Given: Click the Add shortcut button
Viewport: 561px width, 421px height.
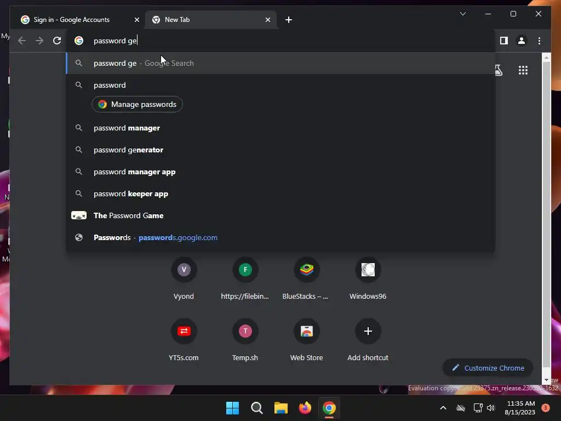Looking at the screenshot, I should click(x=368, y=340).
